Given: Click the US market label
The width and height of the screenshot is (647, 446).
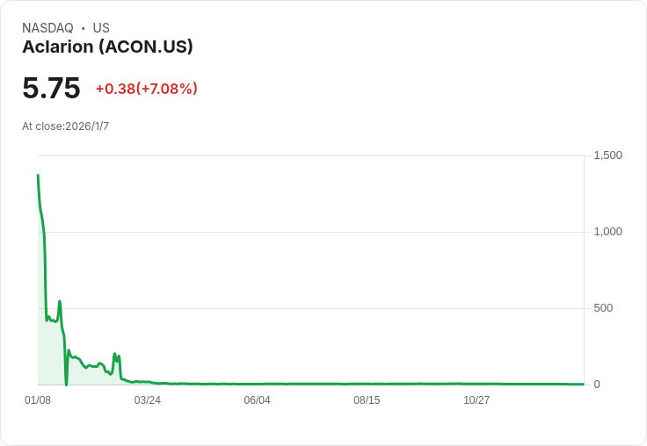Looking at the screenshot, I should point(101,28).
